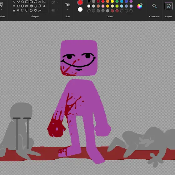
Task: Expand the Brushes dropdown arrow
Action: (x=1, y=9)
